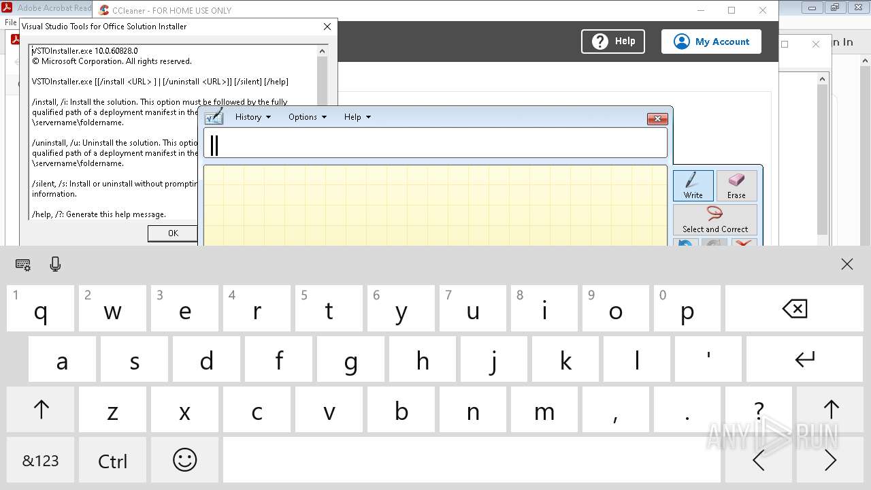871x490 pixels.
Task: Tap the j key
Action: [x=494, y=359]
